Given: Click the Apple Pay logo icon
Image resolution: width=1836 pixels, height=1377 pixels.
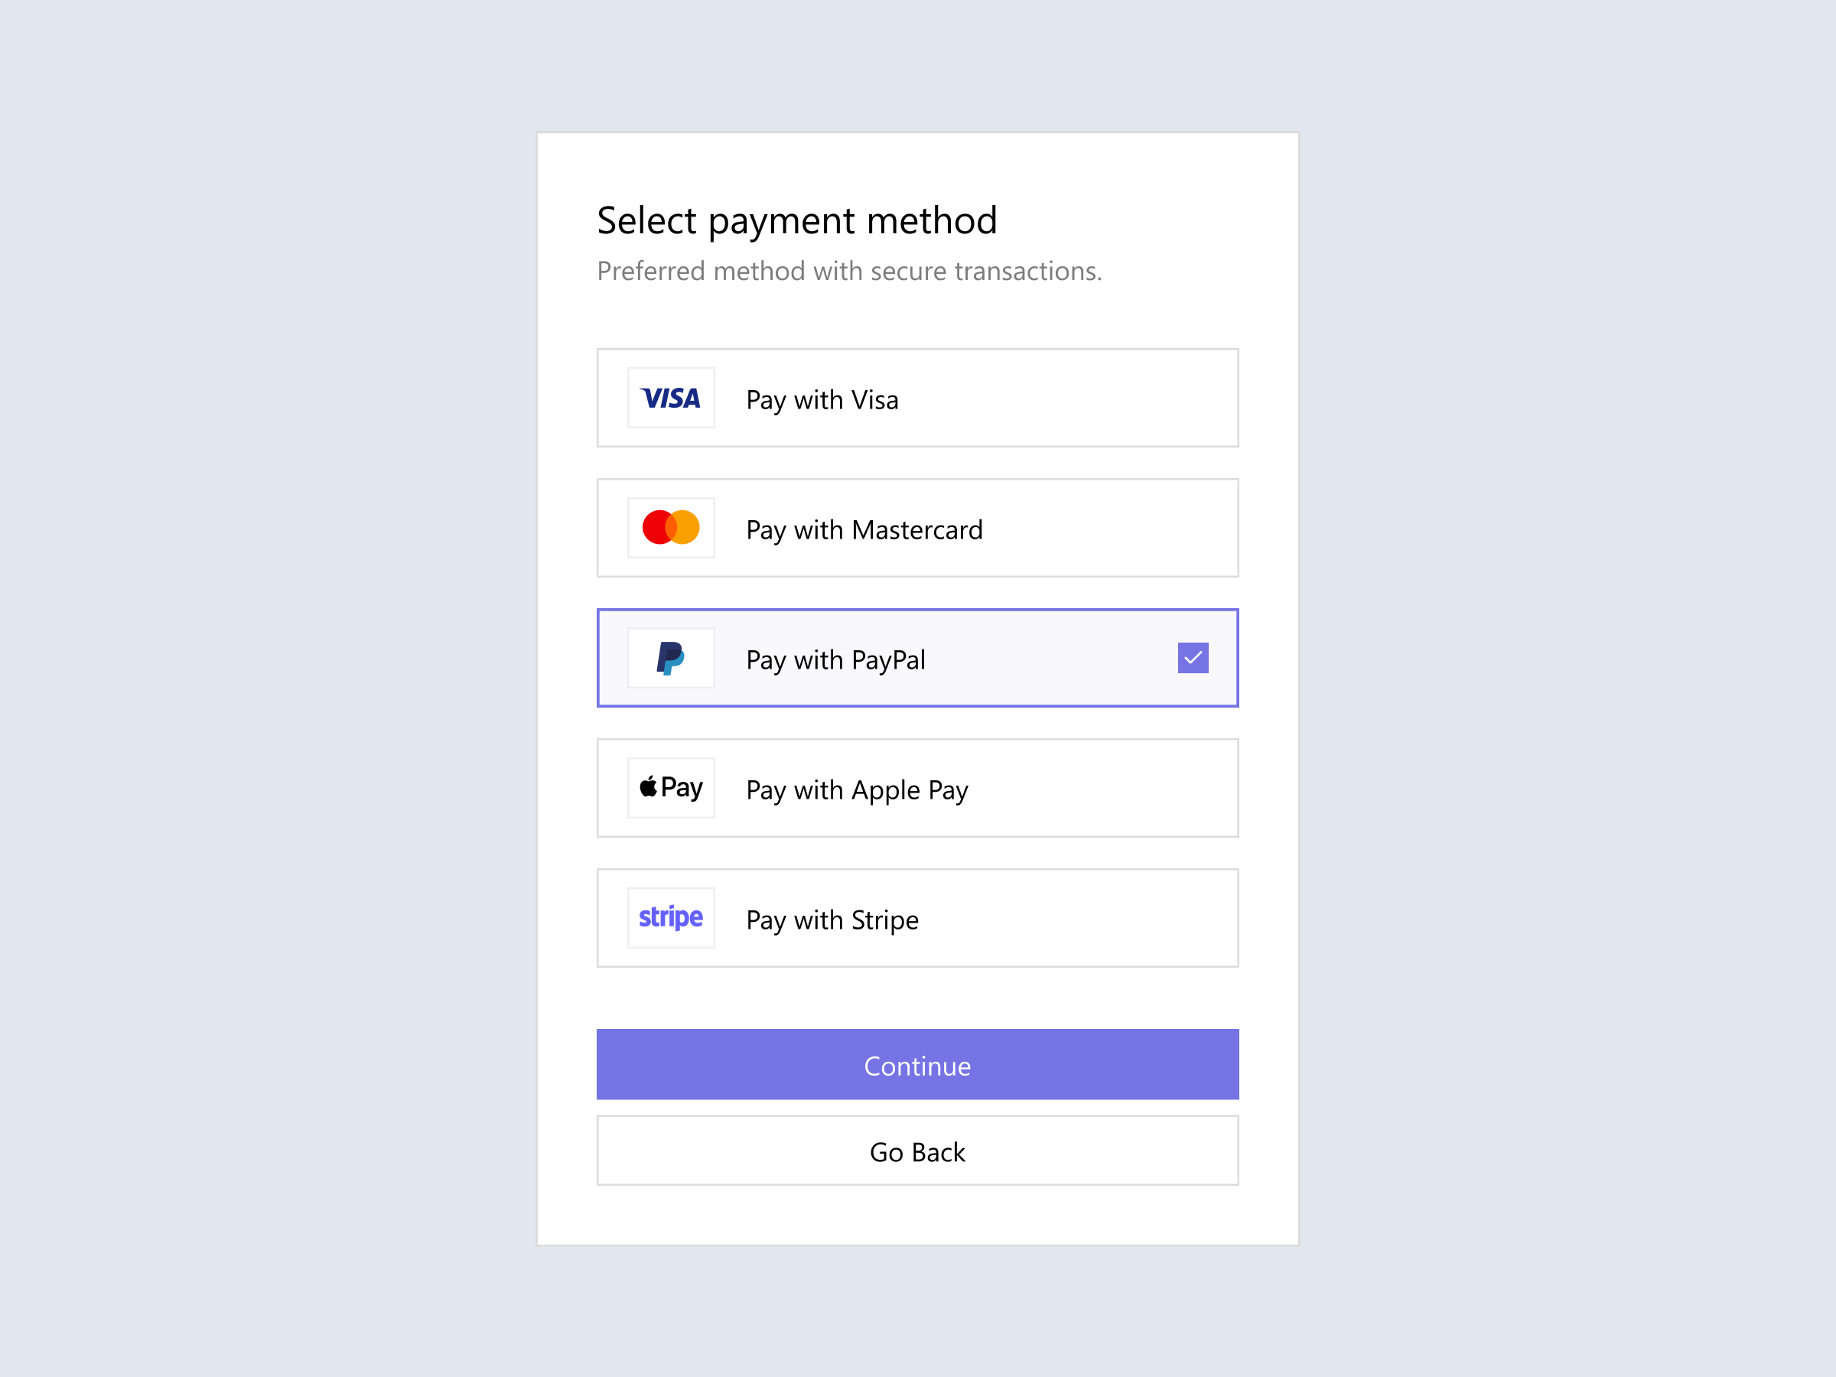Looking at the screenshot, I should click(x=671, y=787).
